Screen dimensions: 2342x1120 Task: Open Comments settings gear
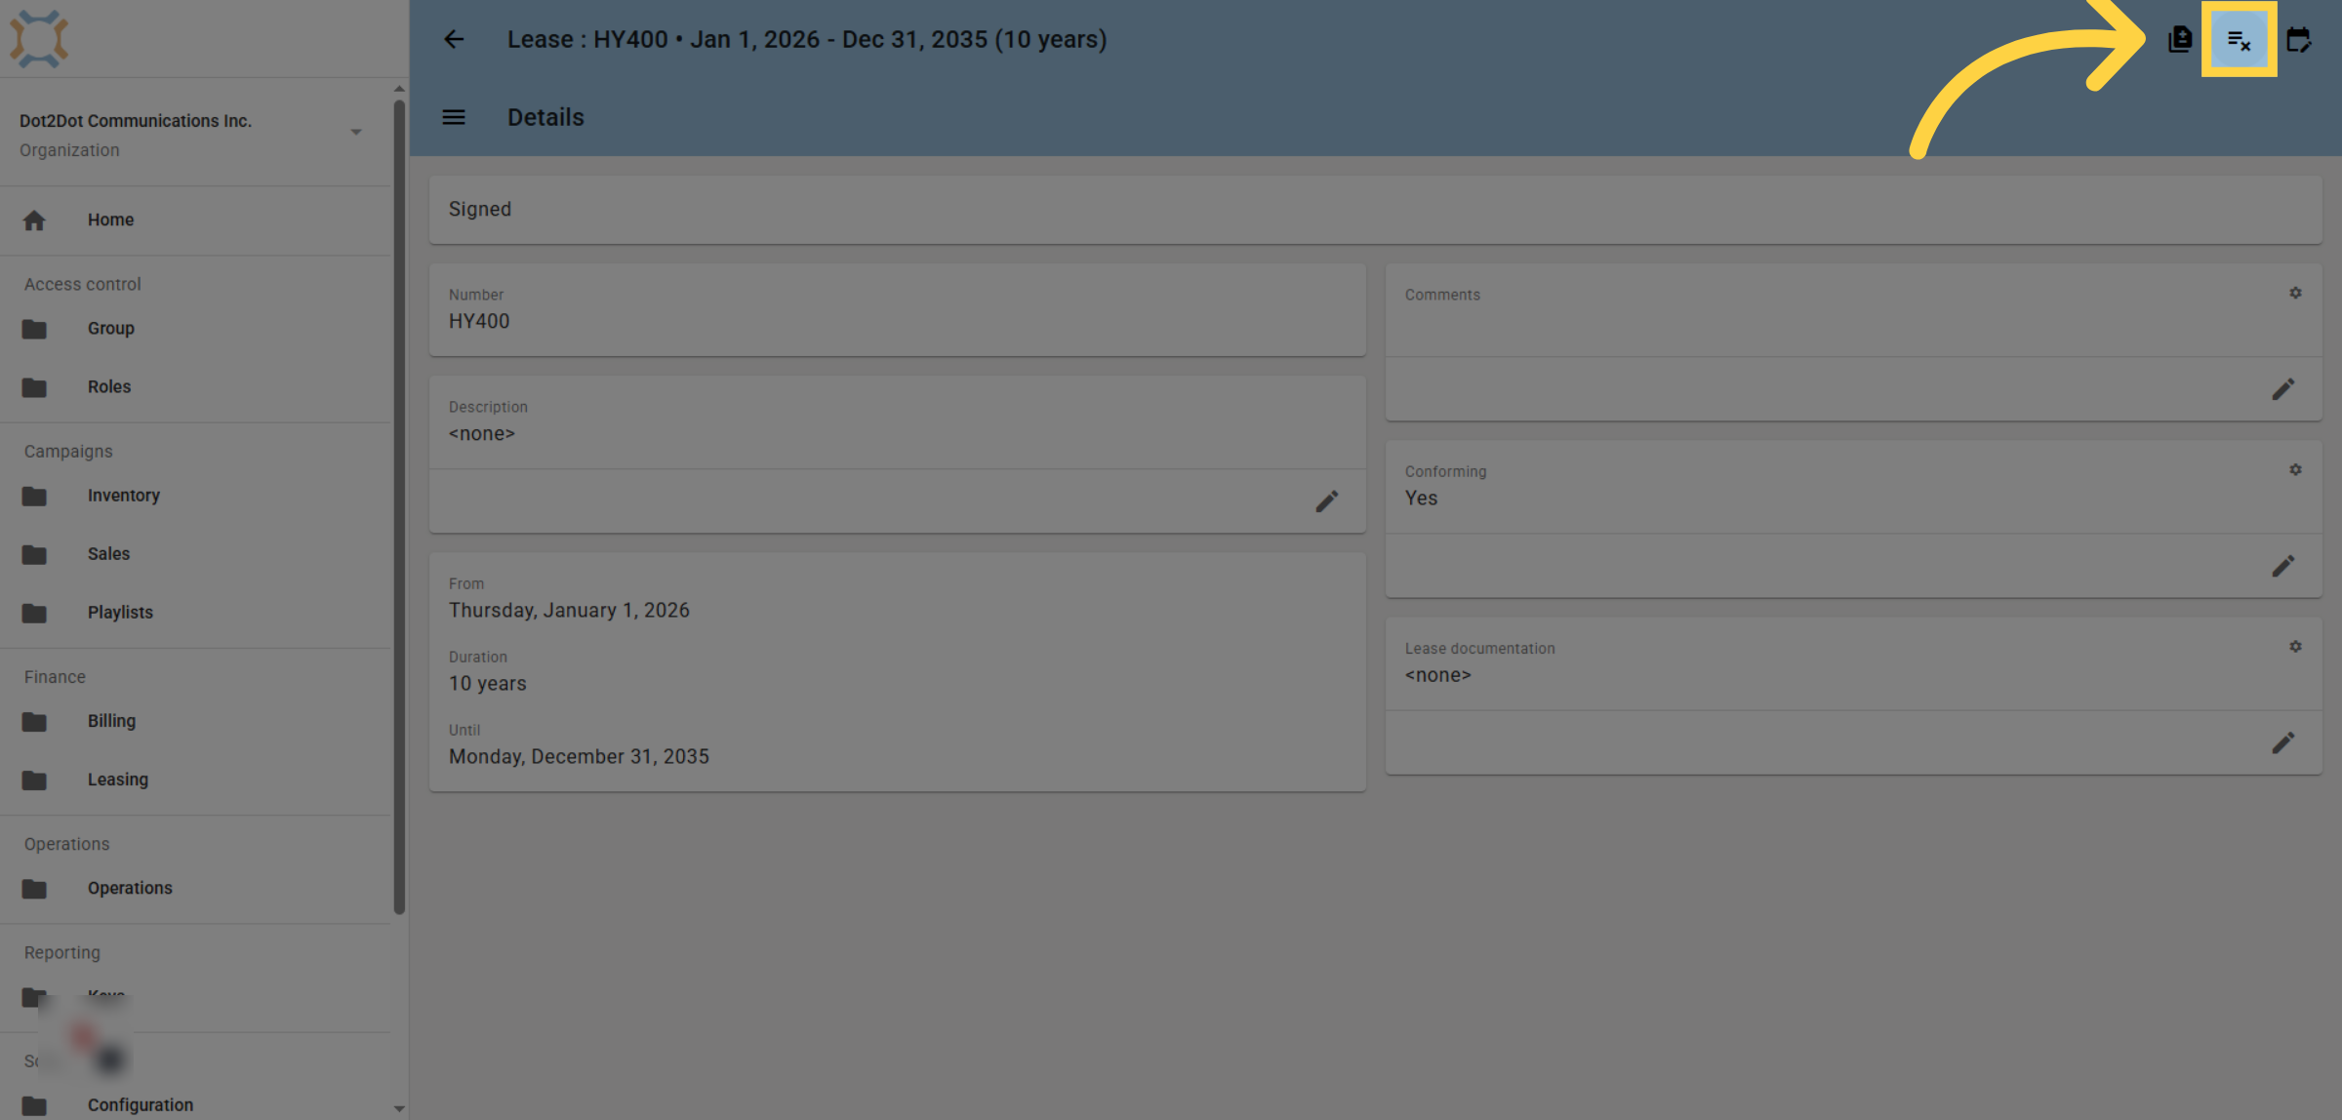[2295, 293]
